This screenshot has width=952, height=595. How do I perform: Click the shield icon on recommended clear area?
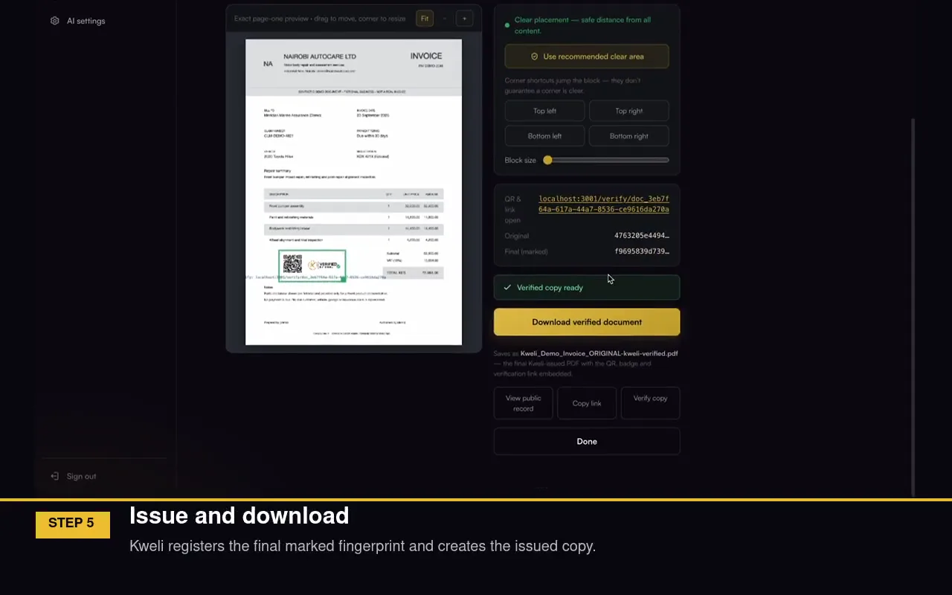534,57
